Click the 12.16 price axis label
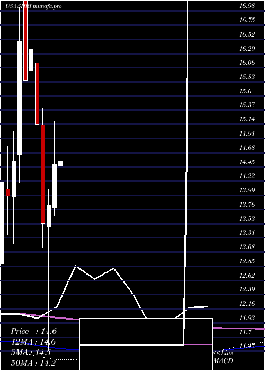 click(x=247, y=303)
